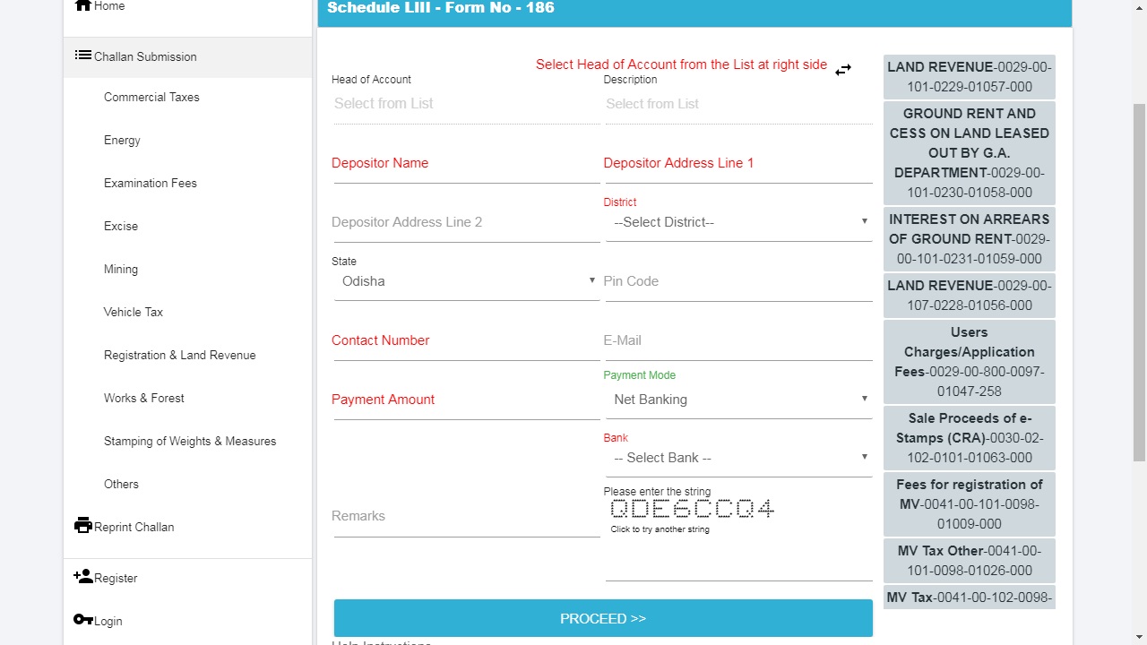This screenshot has height=645, width=1147.
Task: Click the page vertical scrollbar
Action: pos(1140,269)
